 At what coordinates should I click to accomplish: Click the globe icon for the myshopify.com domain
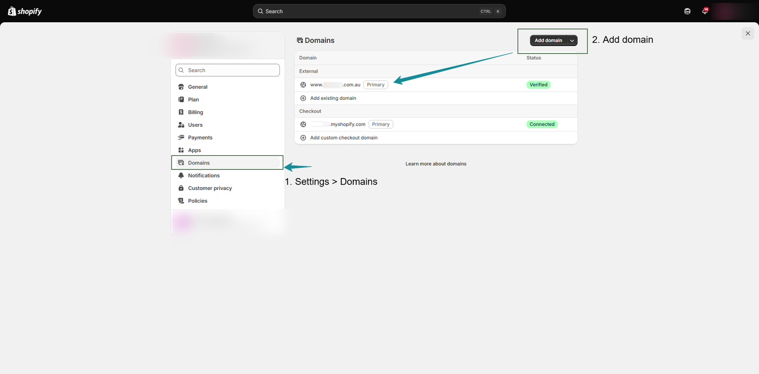303,124
